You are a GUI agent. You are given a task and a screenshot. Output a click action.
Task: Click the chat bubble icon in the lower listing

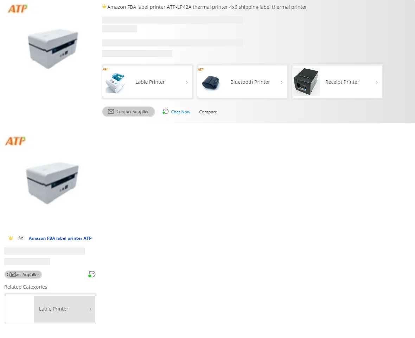coord(92,274)
